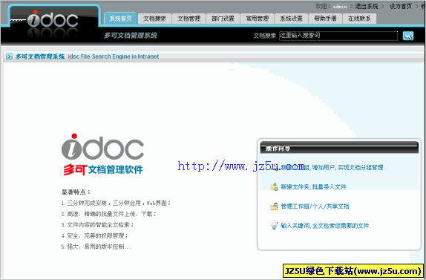The image size is (426, 280).
Task: Click the new group wizard icon
Action: tap(275, 167)
